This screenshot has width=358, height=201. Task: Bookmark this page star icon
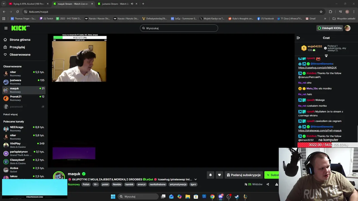tap(321, 12)
